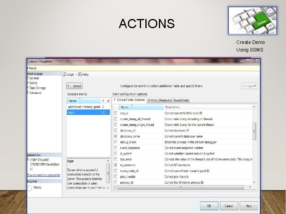
Task: Switch to Event Fields tab
Action: click(x=181, y=100)
